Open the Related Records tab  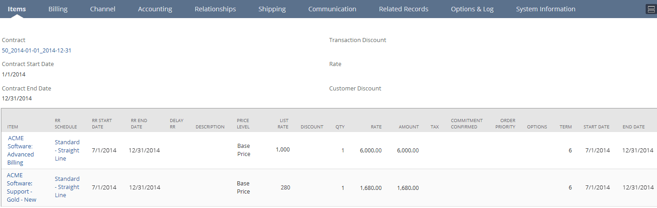pyautogui.click(x=403, y=9)
